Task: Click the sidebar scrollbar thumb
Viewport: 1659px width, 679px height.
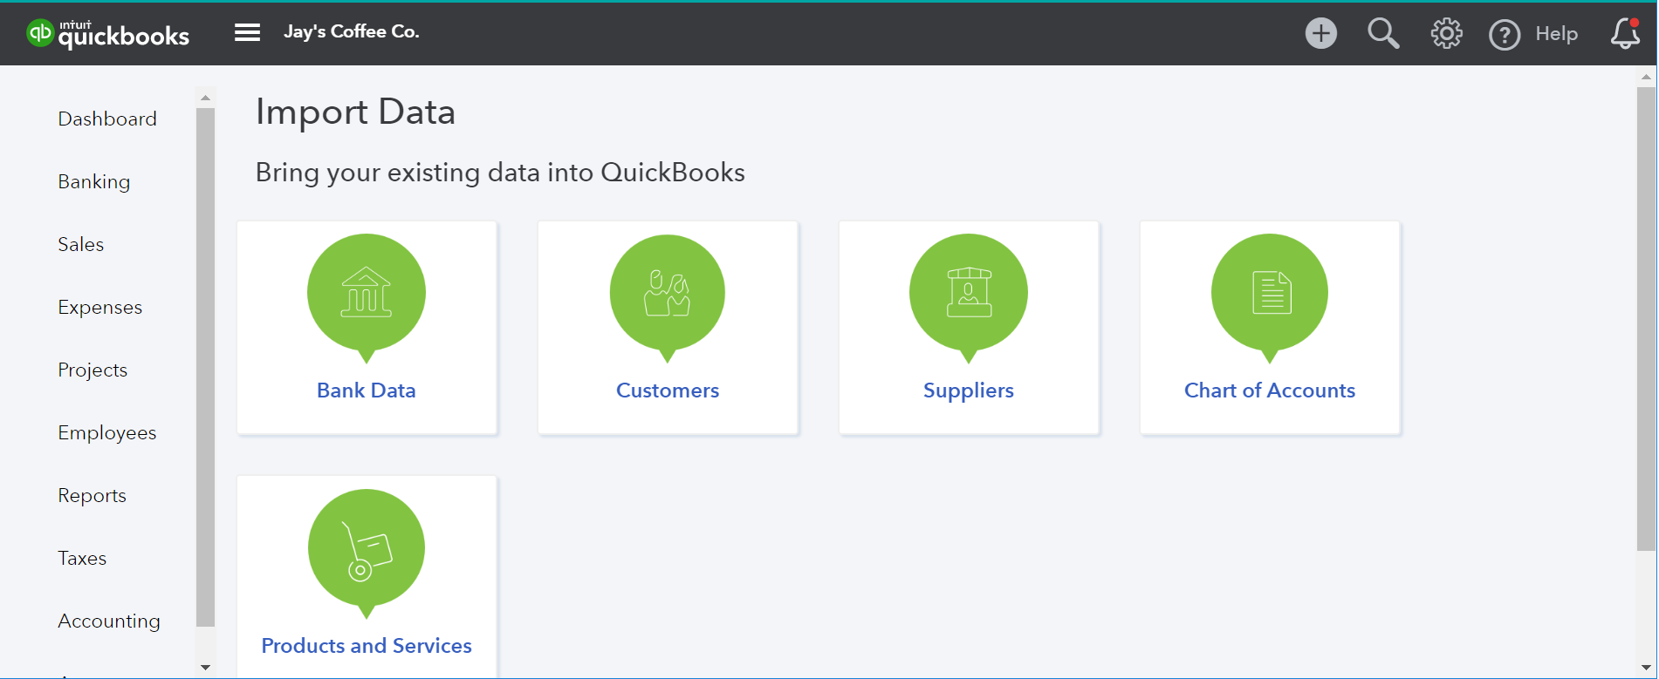Action: [x=206, y=367]
